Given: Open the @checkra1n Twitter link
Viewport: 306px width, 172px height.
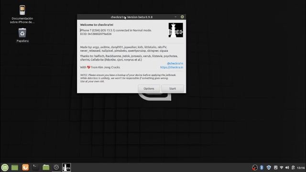Looking at the screenshot, I should (x=175, y=64).
